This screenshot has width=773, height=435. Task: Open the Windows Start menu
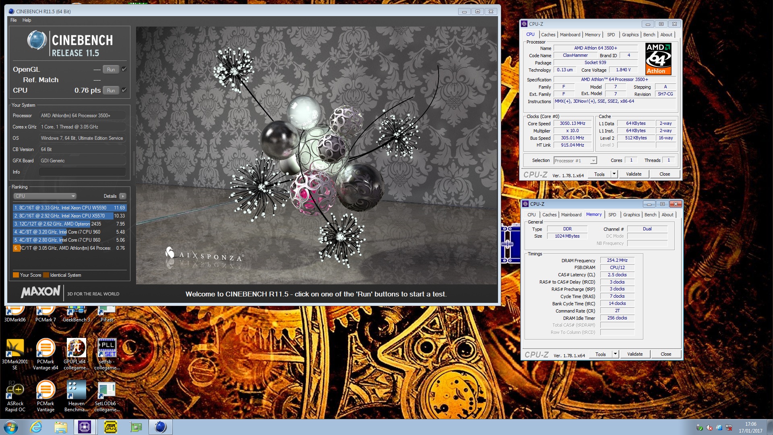tap(11, 427)
